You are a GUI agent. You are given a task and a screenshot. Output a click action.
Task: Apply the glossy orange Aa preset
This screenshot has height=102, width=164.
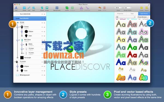[121, 77]
